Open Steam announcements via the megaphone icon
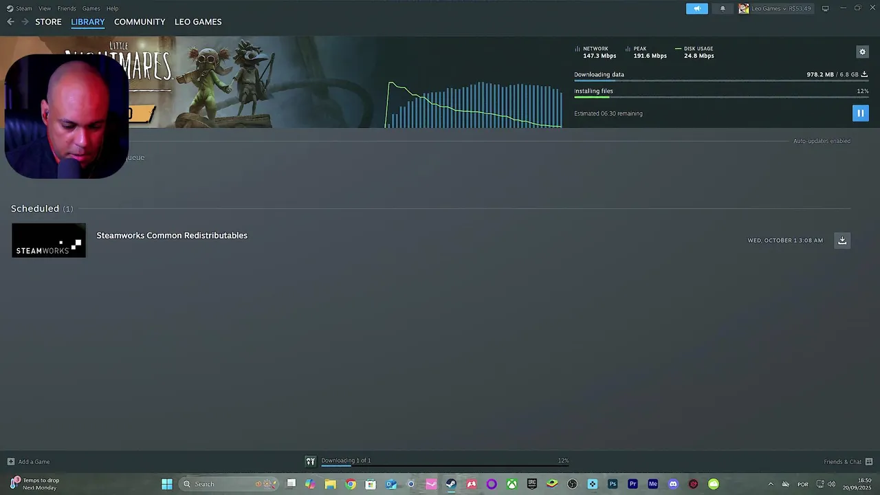This screenshot has height=495, width=880. coord(696,8)
